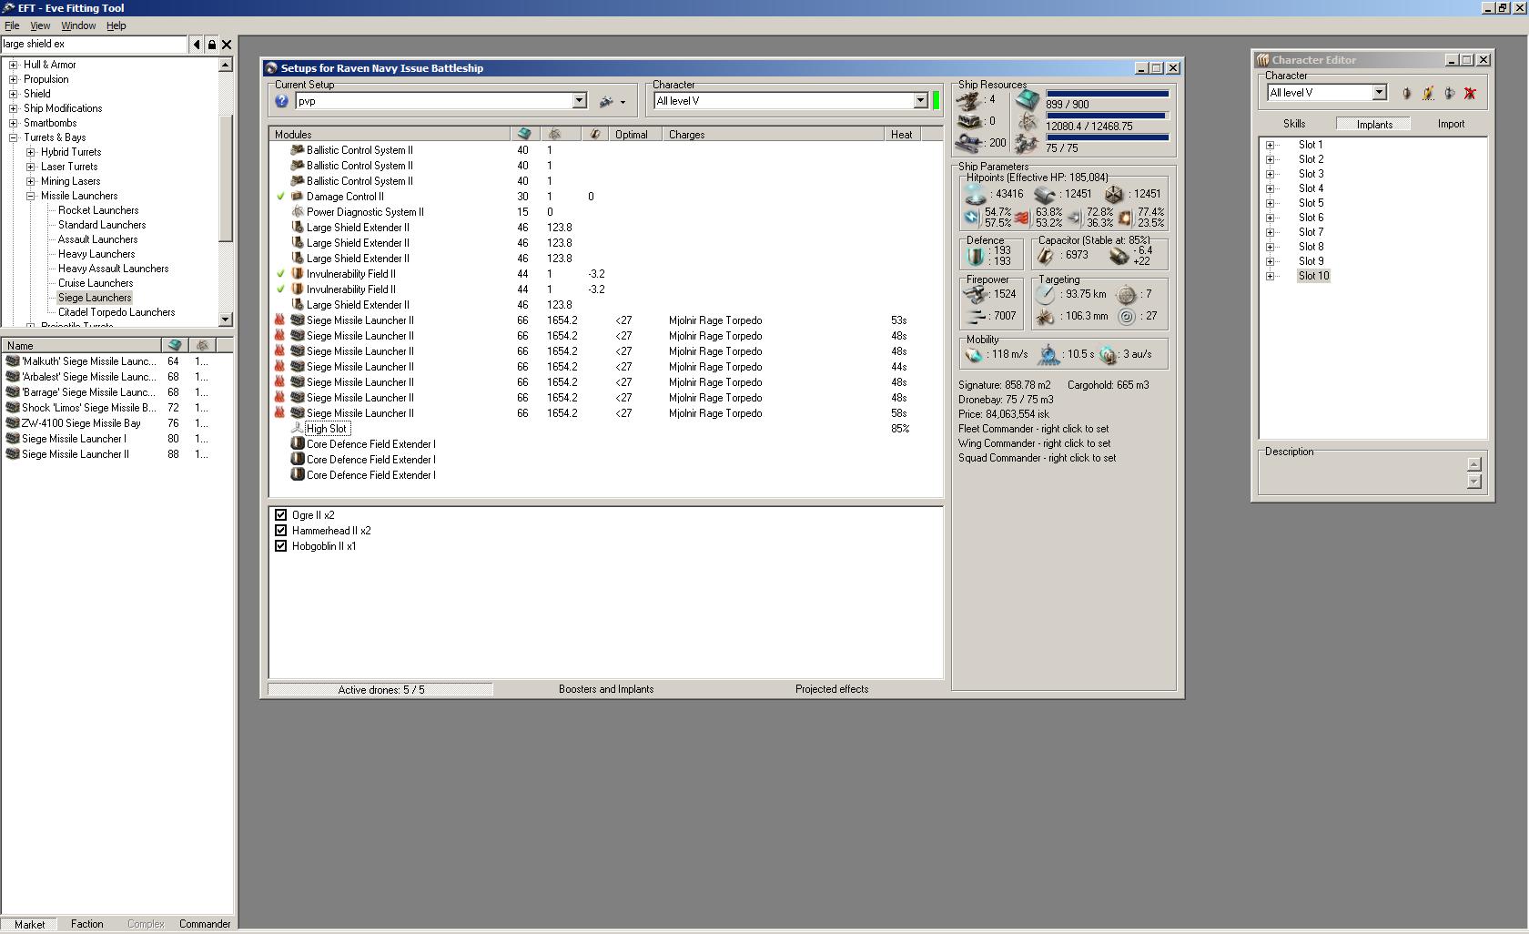Click the powergrid icon in Ship Resources
The height and width of the screenshot is (934, 1529).
(x=1028, y=122)
